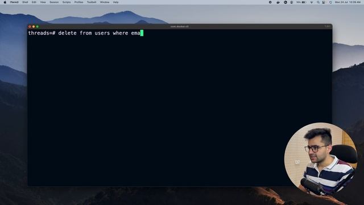
Task: Click the word 'where' in the command
Action: pyautogui.click(x=121, y=33)
